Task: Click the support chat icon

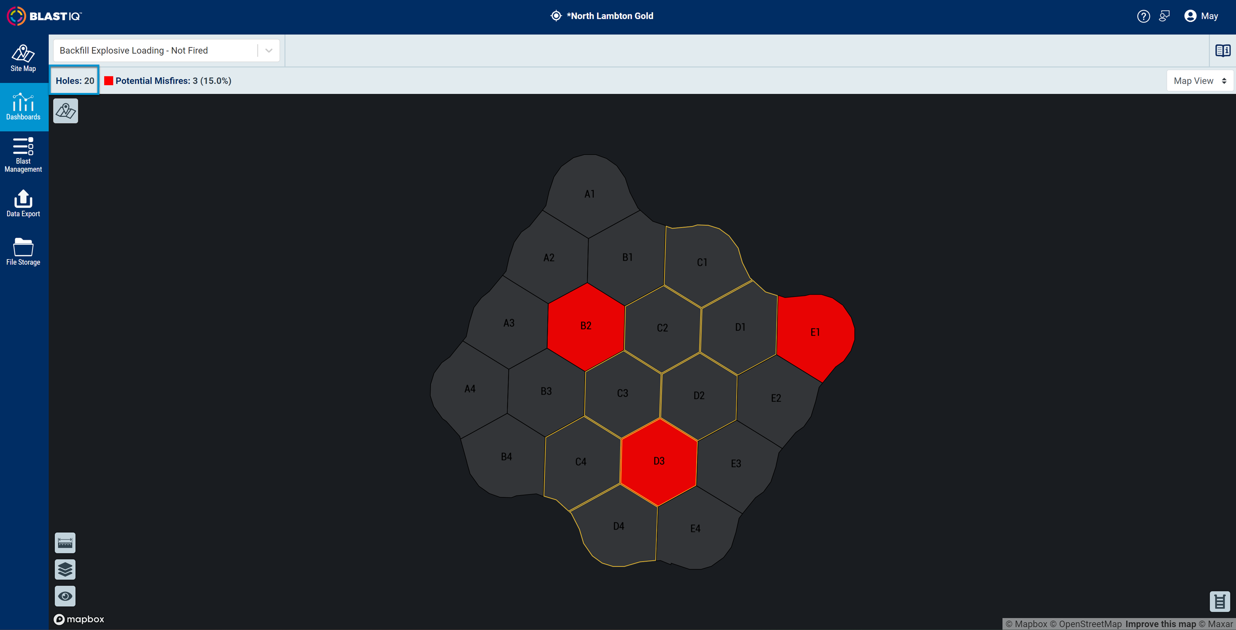Action: point(1164,16)
